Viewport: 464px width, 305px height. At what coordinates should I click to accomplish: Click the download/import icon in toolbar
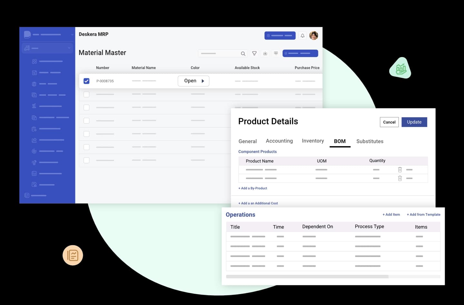click(x=265, y=53)
